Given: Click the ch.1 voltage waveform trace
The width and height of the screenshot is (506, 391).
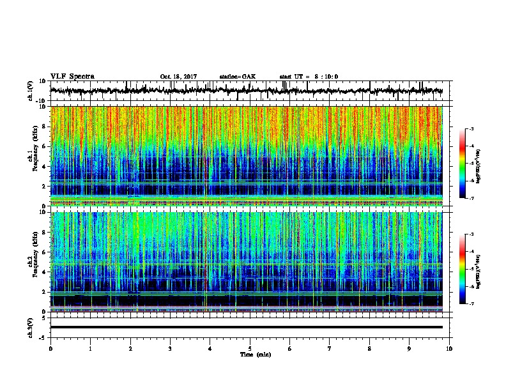Looking at the screenshot, I should [246, 91].
